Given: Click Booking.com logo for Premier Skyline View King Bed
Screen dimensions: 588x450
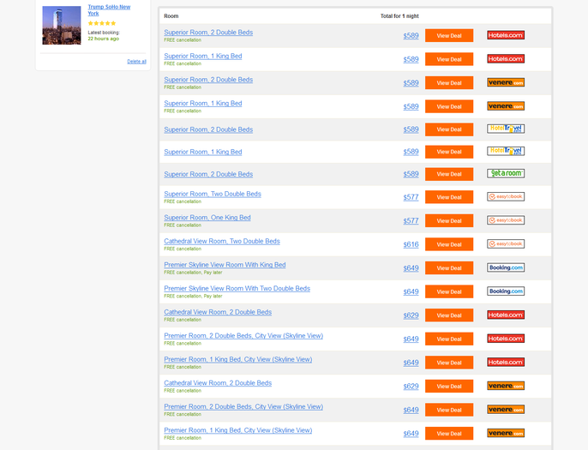Looking at the screenshot, I should point(506,267).
